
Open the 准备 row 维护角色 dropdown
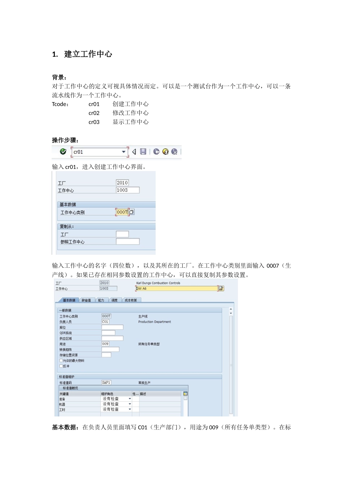pos(130,399)
